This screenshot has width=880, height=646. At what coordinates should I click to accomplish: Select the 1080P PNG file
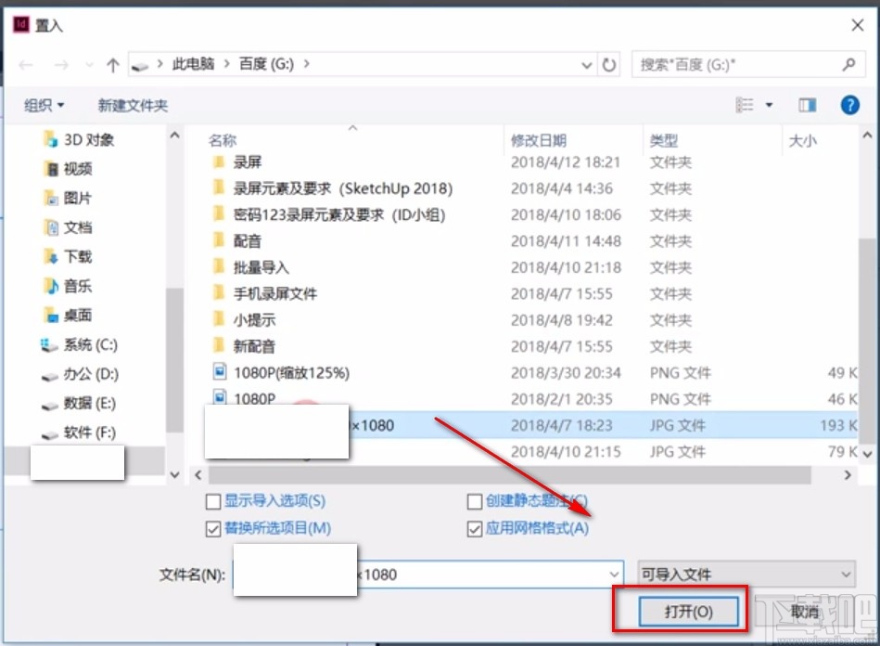(244, 399)
